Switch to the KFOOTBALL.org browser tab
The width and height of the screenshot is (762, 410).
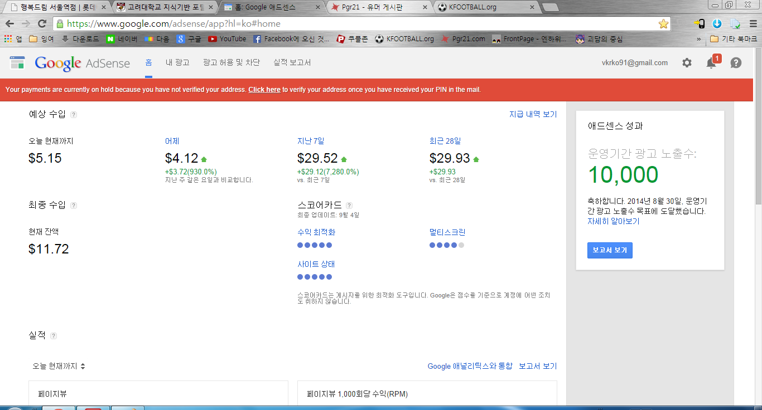tap(487, 8)
